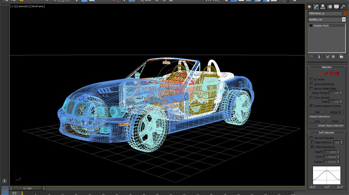Toggle Ignore Backfacing checkbox

[x=311, y=84]
